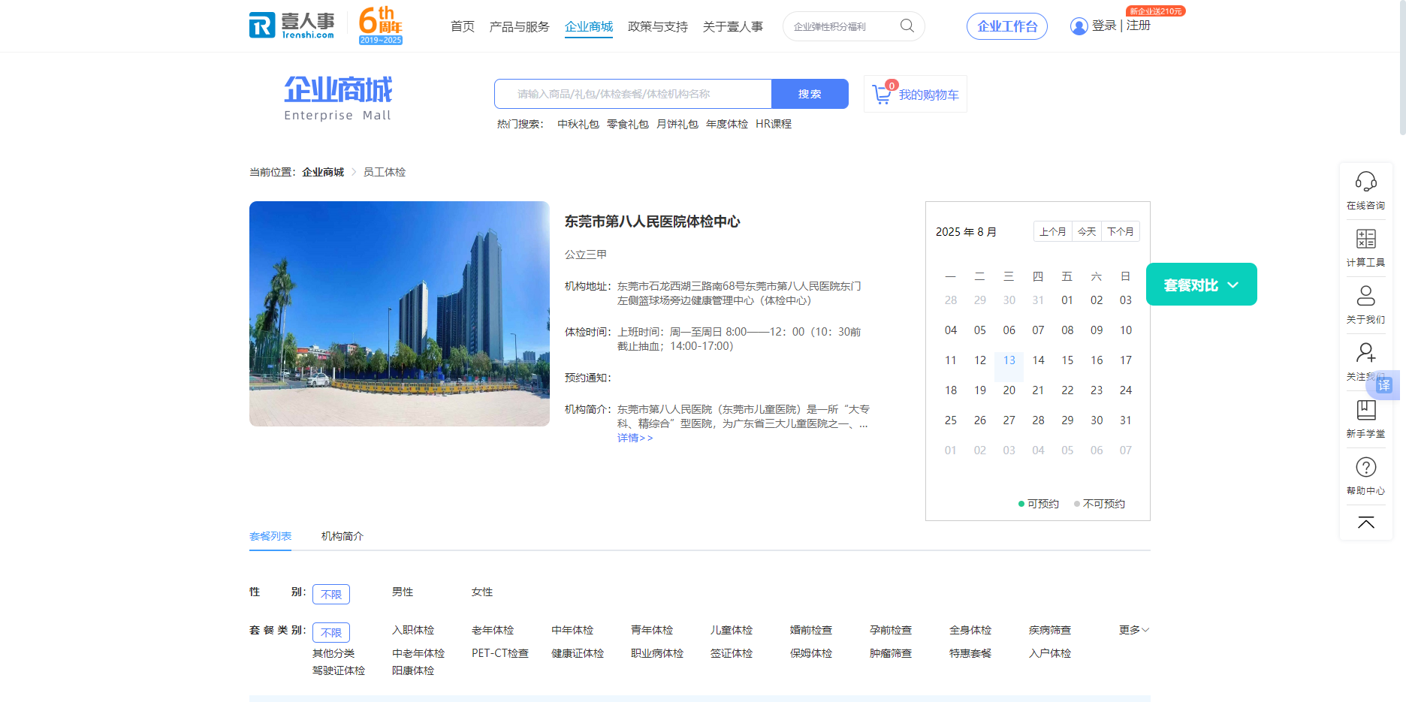Image resolution: width=1406 pixels, height=702 pixels.
Task: Click the 壹人事 logo in the header
Action: (x=292, y=26)
